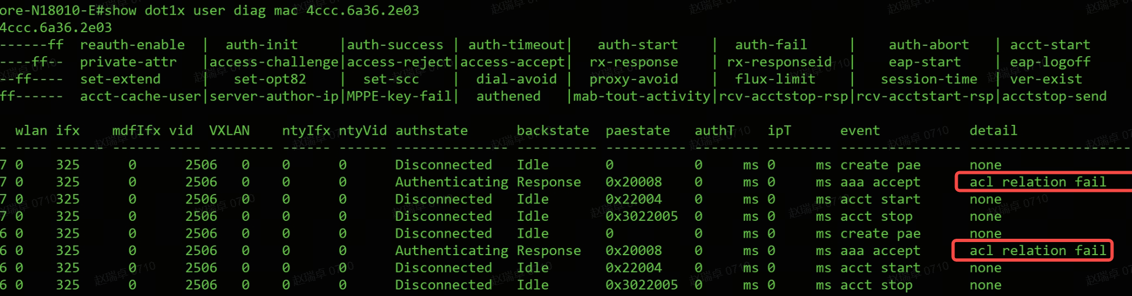This screenshot has height=296, width=1132.
Task: Click the auth-success flag text
Action: (395, 45)
